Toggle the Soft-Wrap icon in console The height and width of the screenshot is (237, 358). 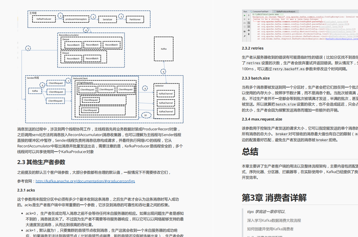(x=249, y=23)
